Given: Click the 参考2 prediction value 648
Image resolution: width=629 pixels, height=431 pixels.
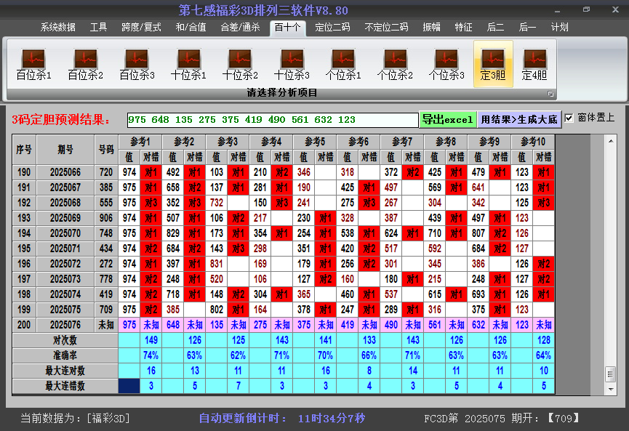Looking at the screenshot, I should click(173, 325).
